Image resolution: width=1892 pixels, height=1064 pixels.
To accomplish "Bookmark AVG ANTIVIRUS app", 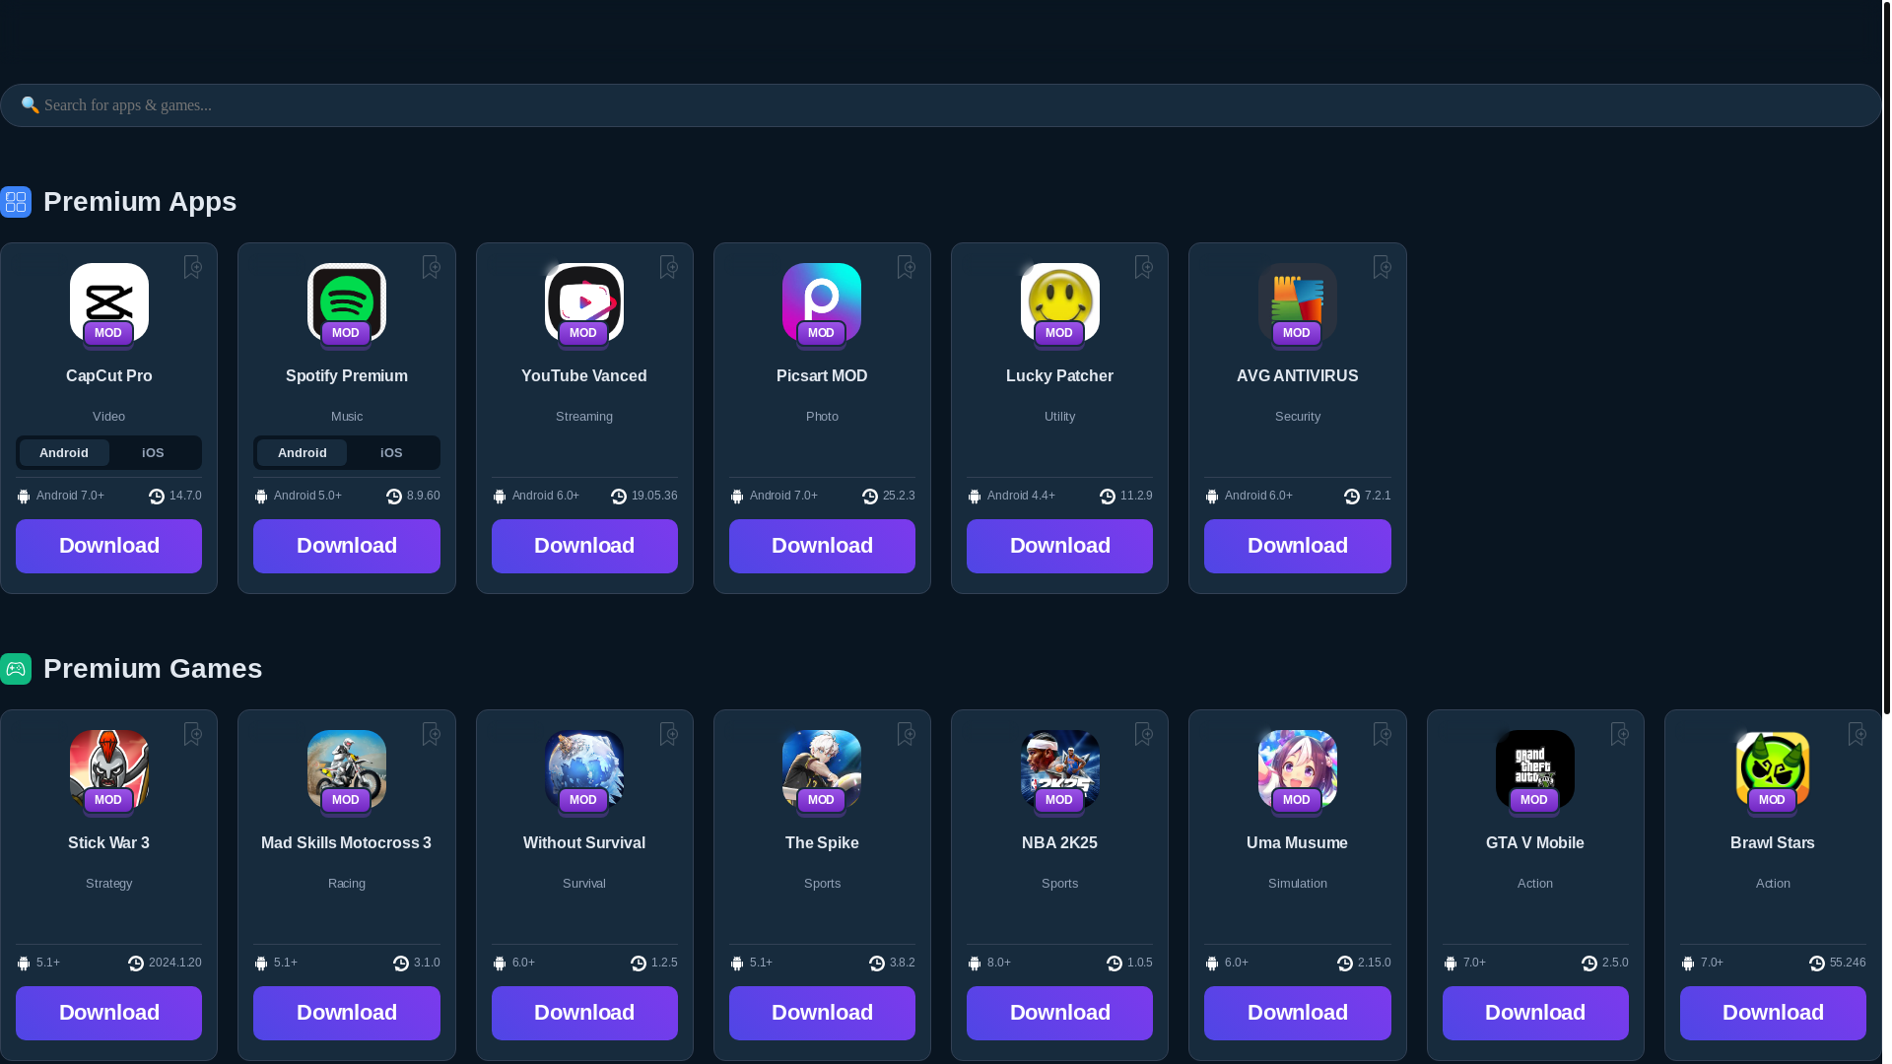I will 1383,267.
